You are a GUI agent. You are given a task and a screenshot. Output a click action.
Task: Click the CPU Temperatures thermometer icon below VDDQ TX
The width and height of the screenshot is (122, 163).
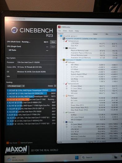click(67, 84)
